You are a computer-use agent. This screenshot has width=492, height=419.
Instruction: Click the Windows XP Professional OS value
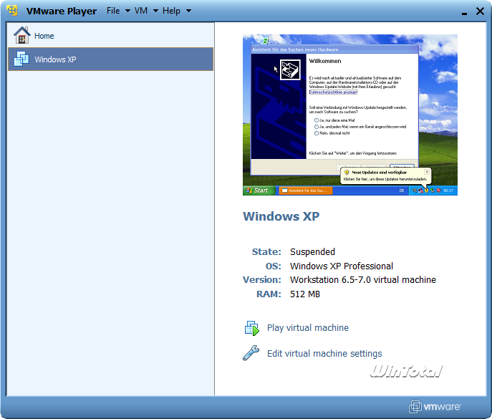(x=342, y=266)
